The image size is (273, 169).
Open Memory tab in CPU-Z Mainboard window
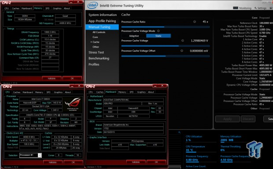122,92
